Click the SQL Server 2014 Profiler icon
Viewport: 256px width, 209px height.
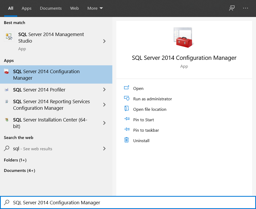click(7, 90)
